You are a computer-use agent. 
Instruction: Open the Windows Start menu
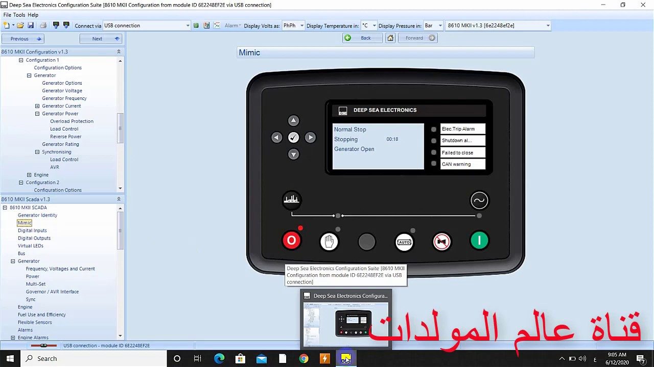10,358
